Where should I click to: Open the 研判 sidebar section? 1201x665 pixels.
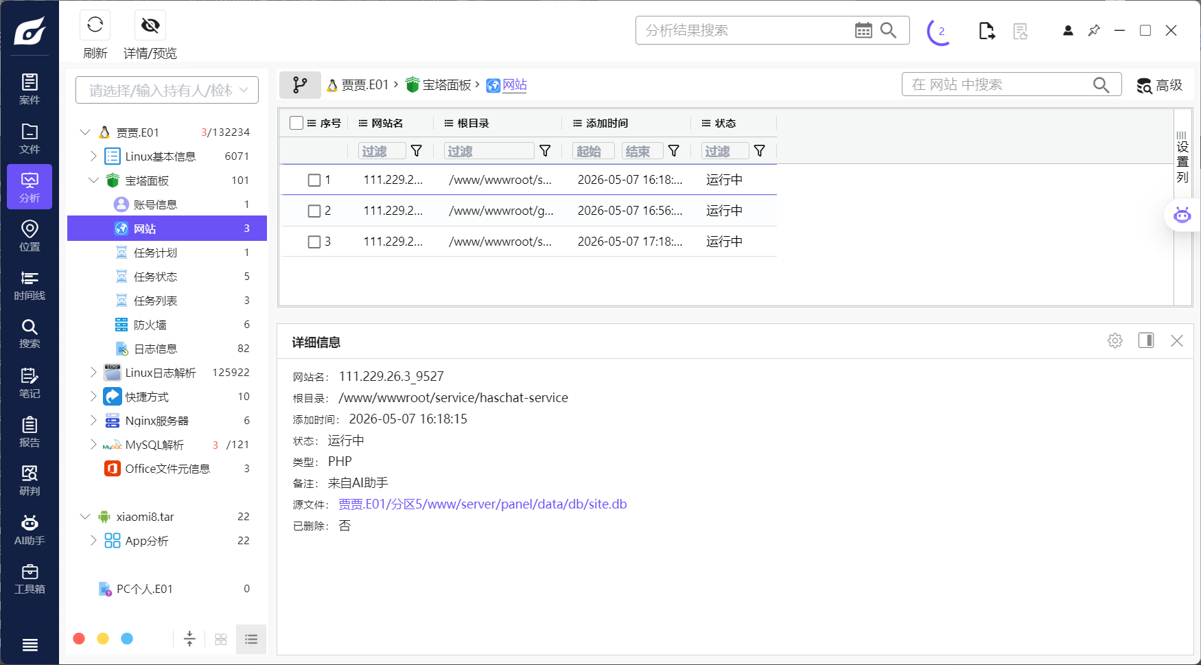30,480
